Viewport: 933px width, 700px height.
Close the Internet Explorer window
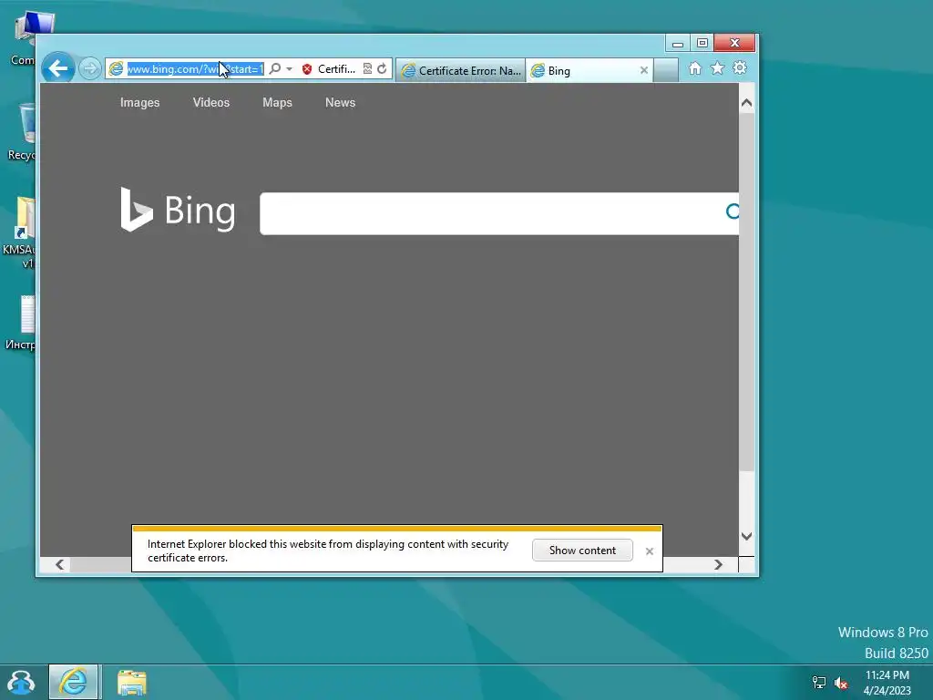pos(735,43)
